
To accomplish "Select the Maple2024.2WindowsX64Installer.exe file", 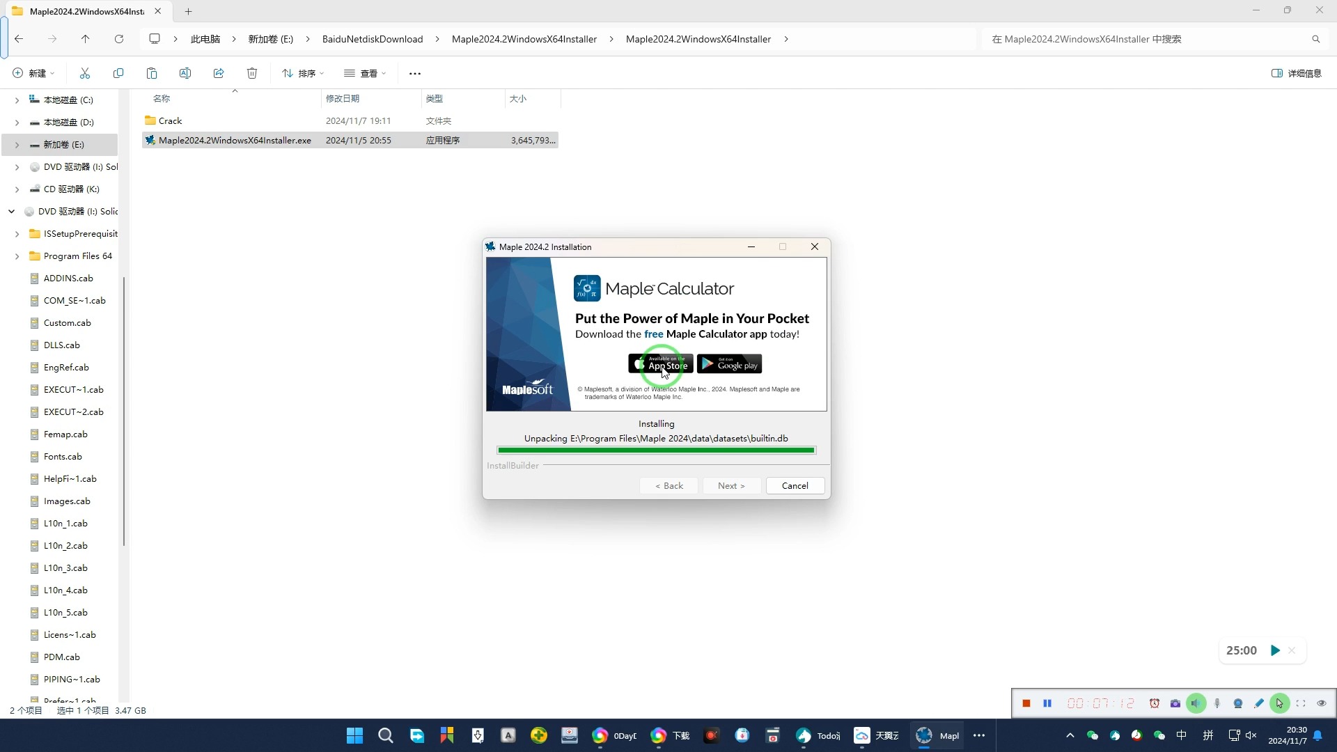I will 350,140.
